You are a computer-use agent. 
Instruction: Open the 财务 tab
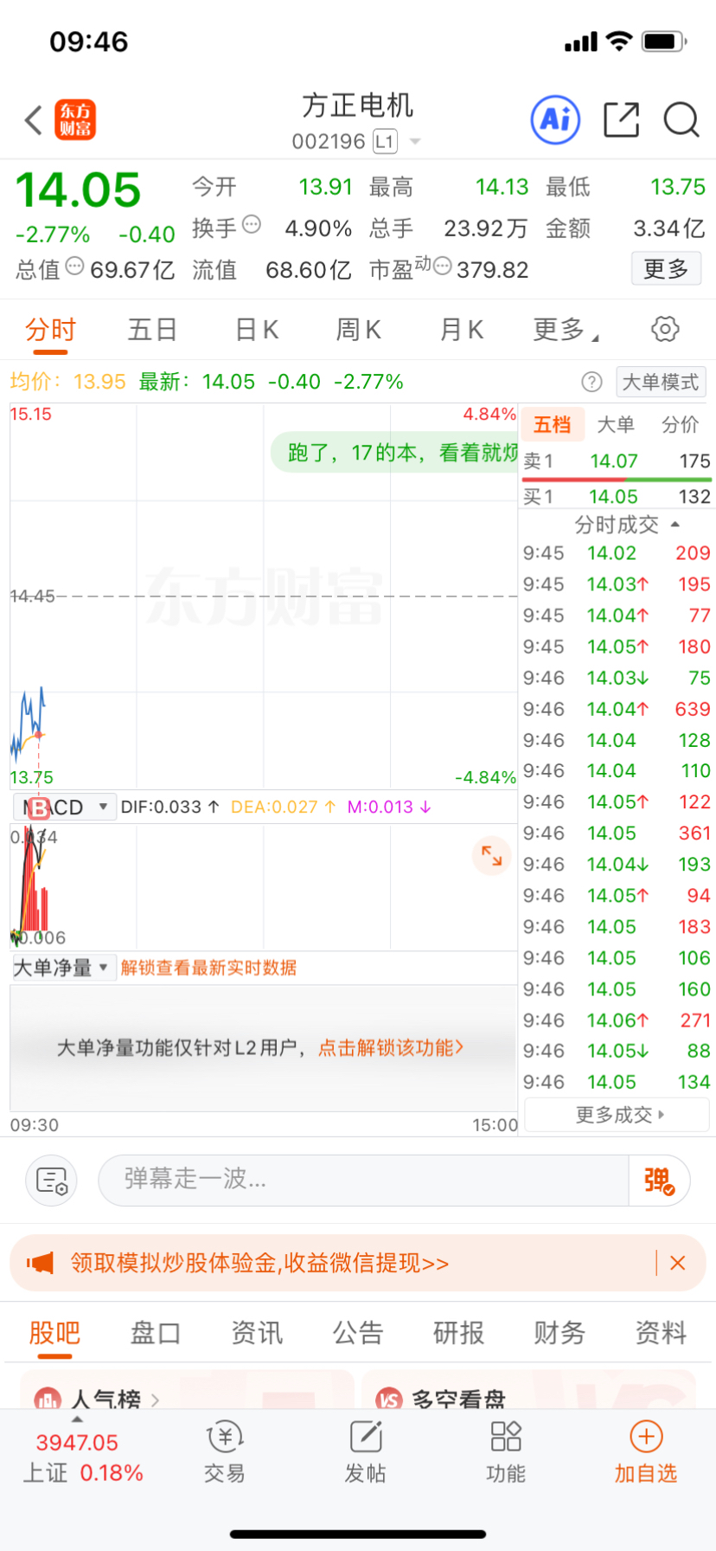coord(559,1333)
